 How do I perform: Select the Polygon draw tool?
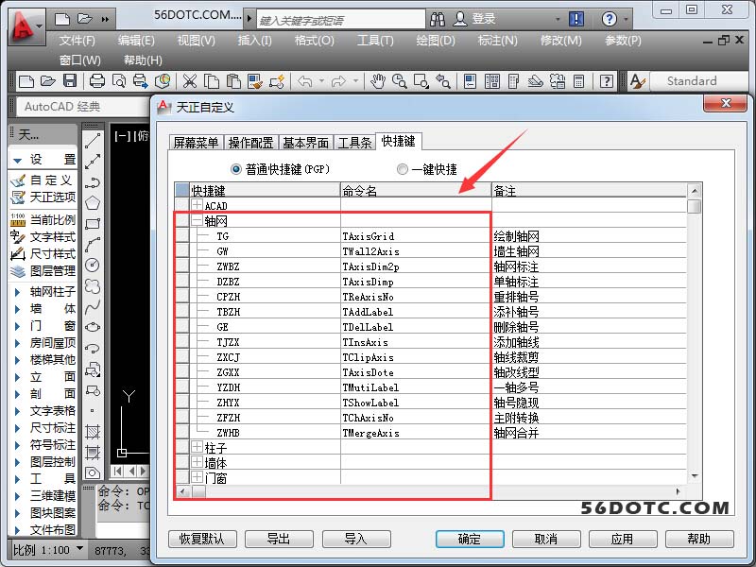click(93, 202)
